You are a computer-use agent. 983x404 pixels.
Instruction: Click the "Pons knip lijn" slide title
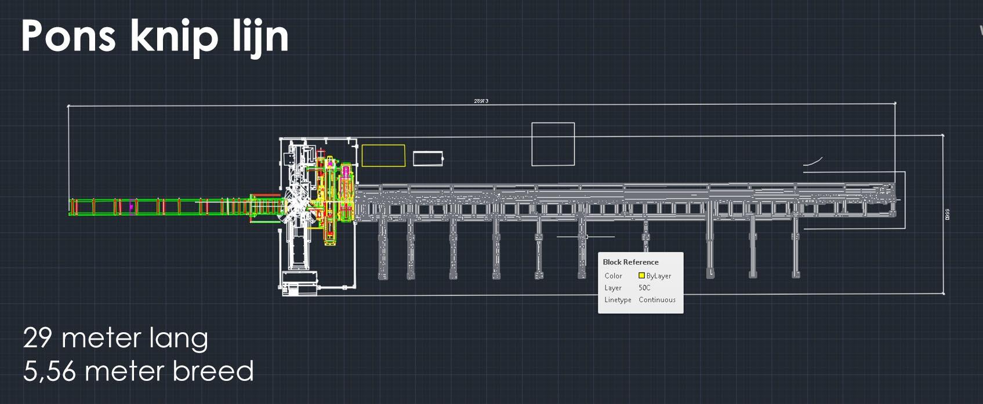click(x=155, y=36)
